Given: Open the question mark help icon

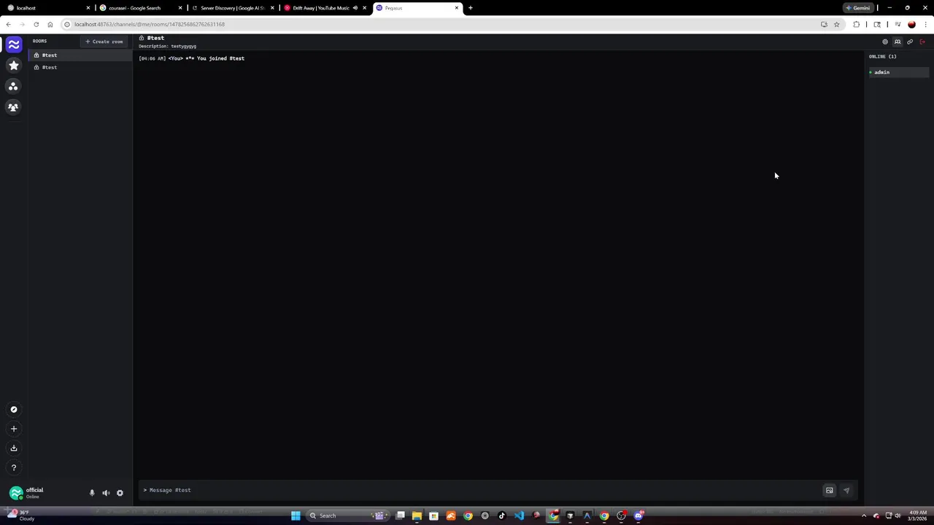Looking at the screenshot, I should click(13, 468).
